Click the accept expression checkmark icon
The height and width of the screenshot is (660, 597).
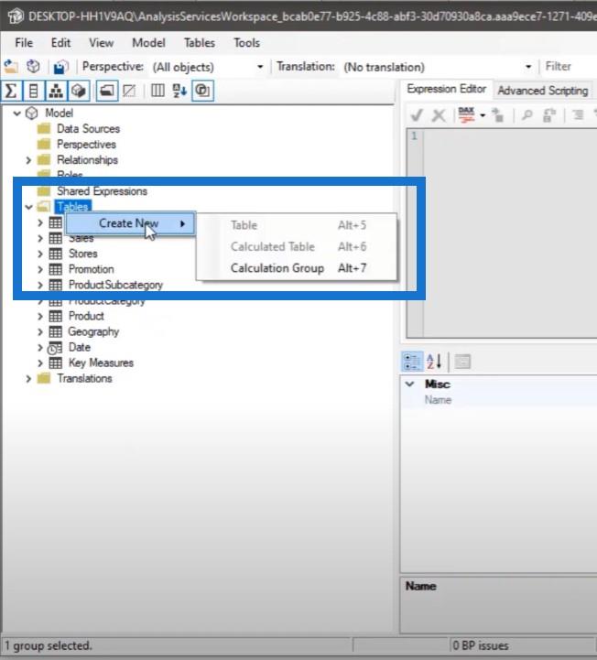point(417,114)
